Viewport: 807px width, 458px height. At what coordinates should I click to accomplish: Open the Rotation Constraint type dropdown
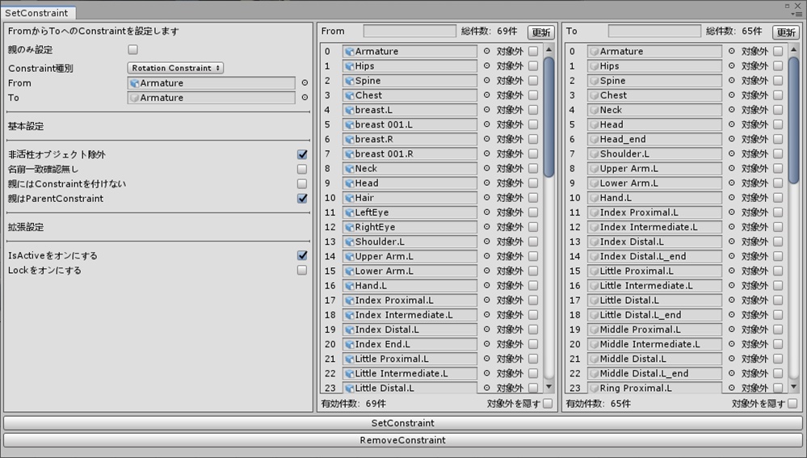tap(175, 68)
